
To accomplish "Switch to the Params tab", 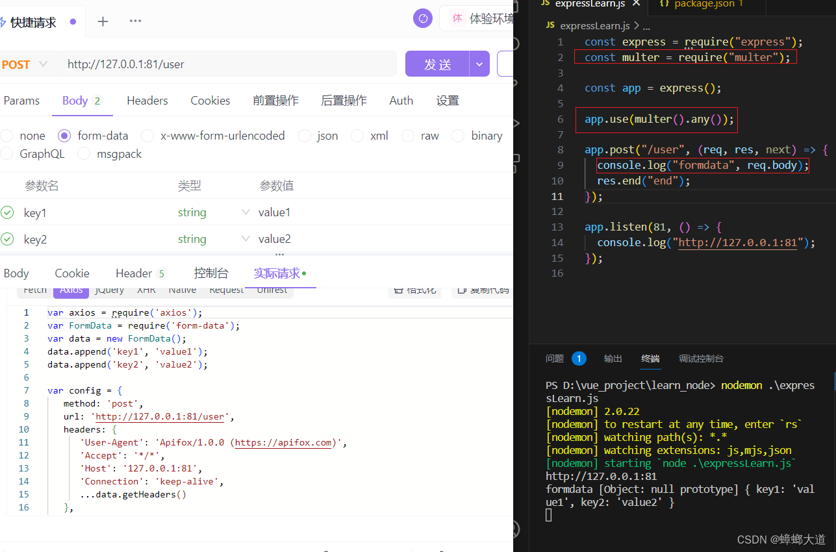I will click(21, 101).
